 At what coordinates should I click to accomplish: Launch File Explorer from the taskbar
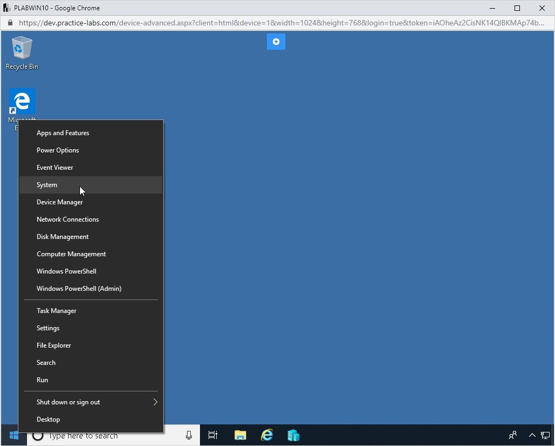pos(240,435)
